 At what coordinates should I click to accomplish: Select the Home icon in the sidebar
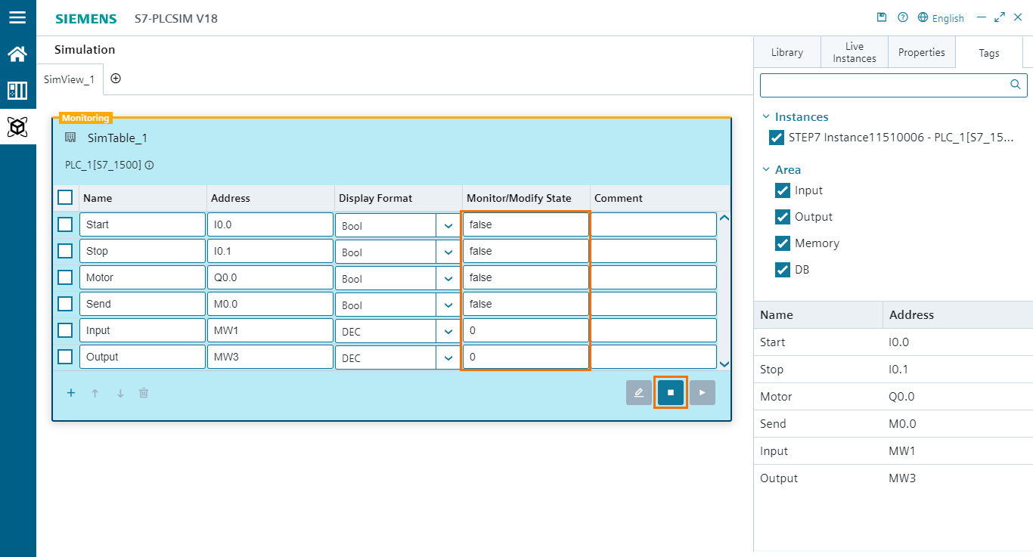point(18,54)
